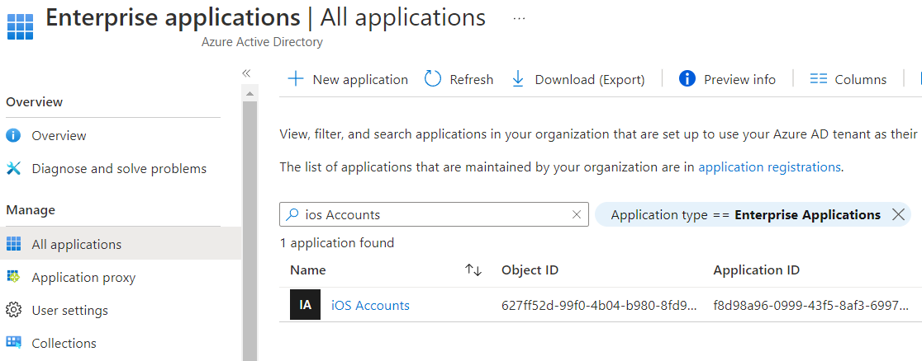Click the Application ID column header
The width and height of the screenshot is (922, 361).
[756, 270]
